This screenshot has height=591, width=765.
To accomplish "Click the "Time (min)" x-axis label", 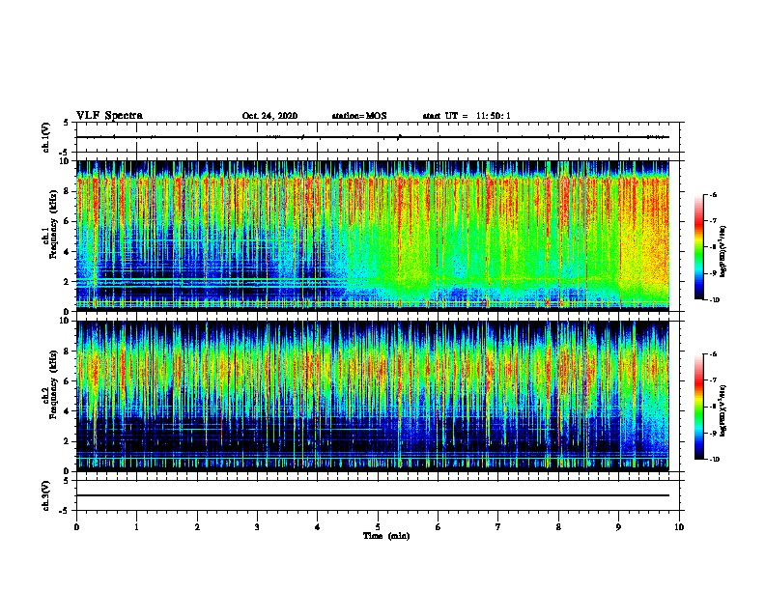I will (x=386, y=536).
